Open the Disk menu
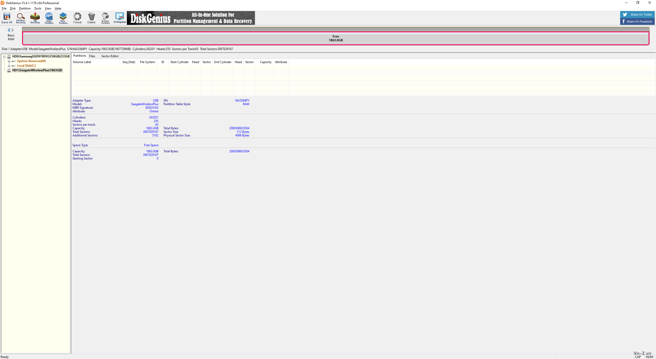The width and height of the screenshot is (656, 359). point(13,8)
